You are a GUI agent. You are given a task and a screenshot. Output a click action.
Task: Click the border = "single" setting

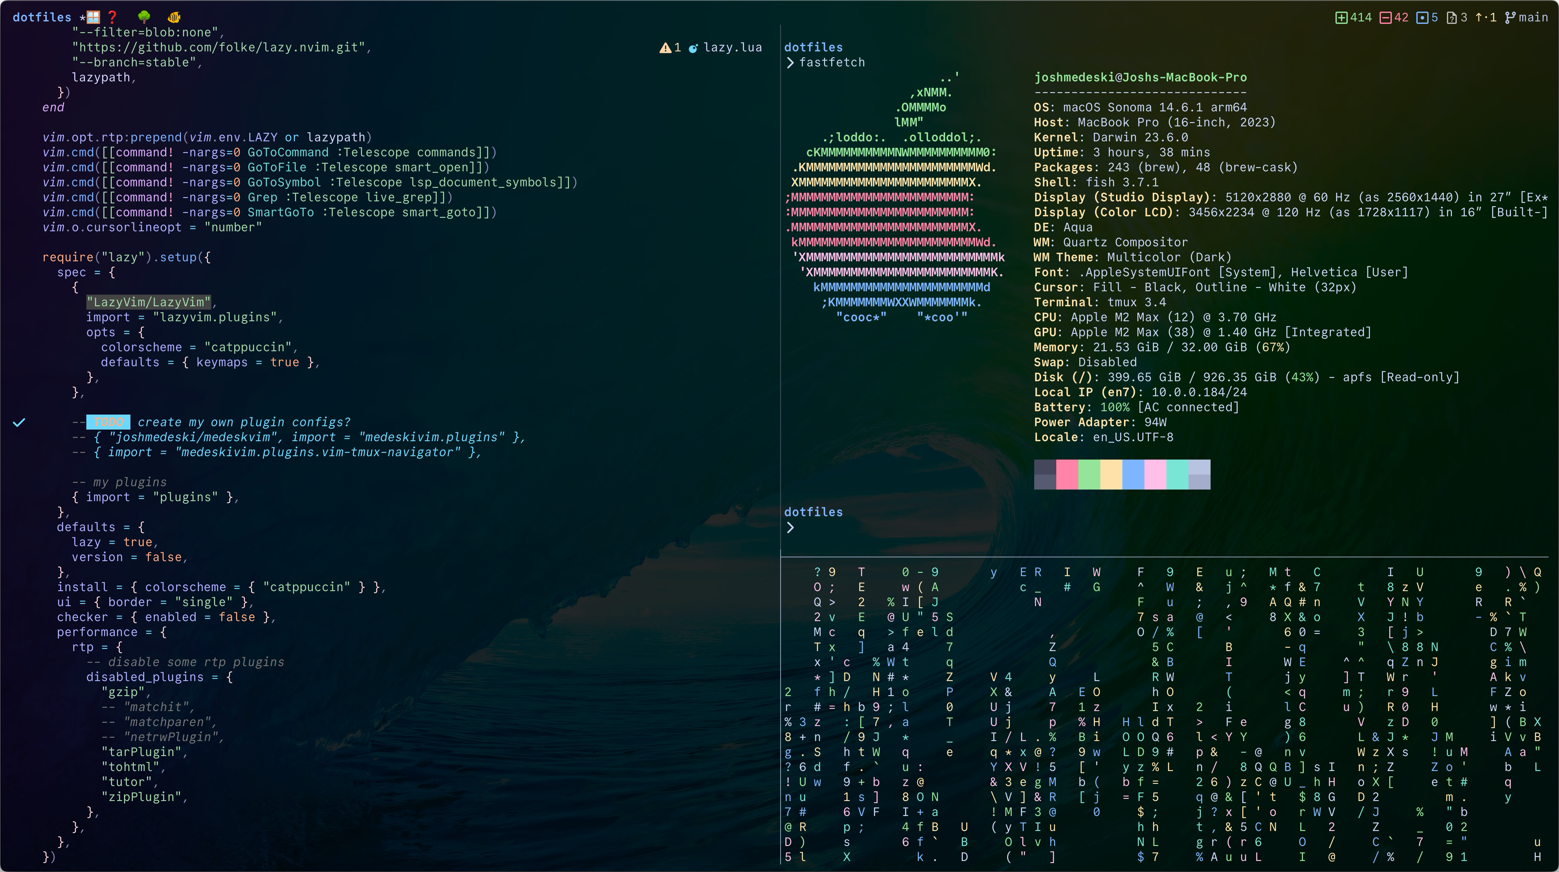coord(171,602)
